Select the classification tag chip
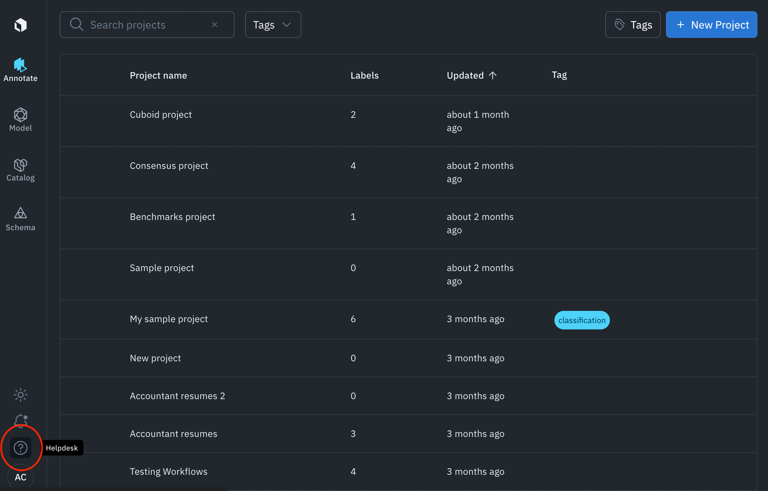This screenshot has height=491, width=768. coord(582,320)
